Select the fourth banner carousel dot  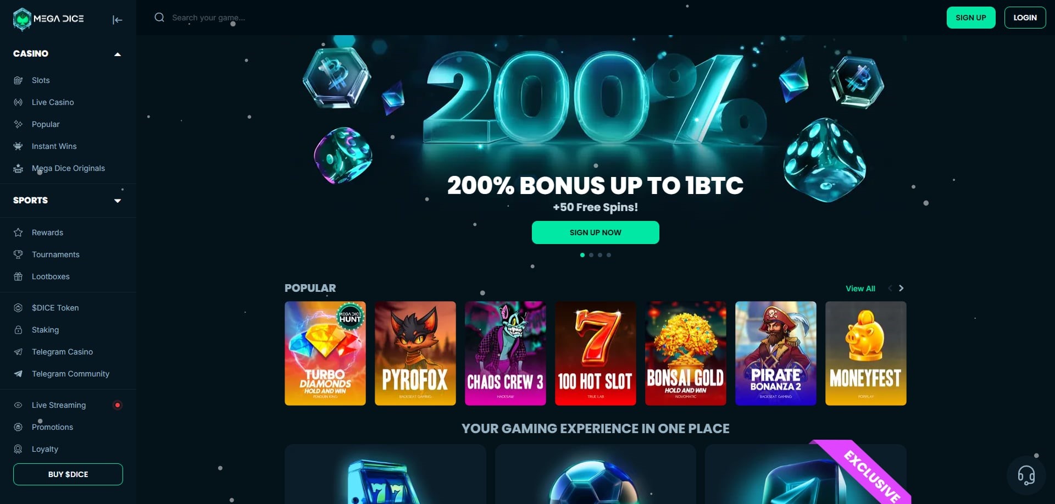pos(609,255)
